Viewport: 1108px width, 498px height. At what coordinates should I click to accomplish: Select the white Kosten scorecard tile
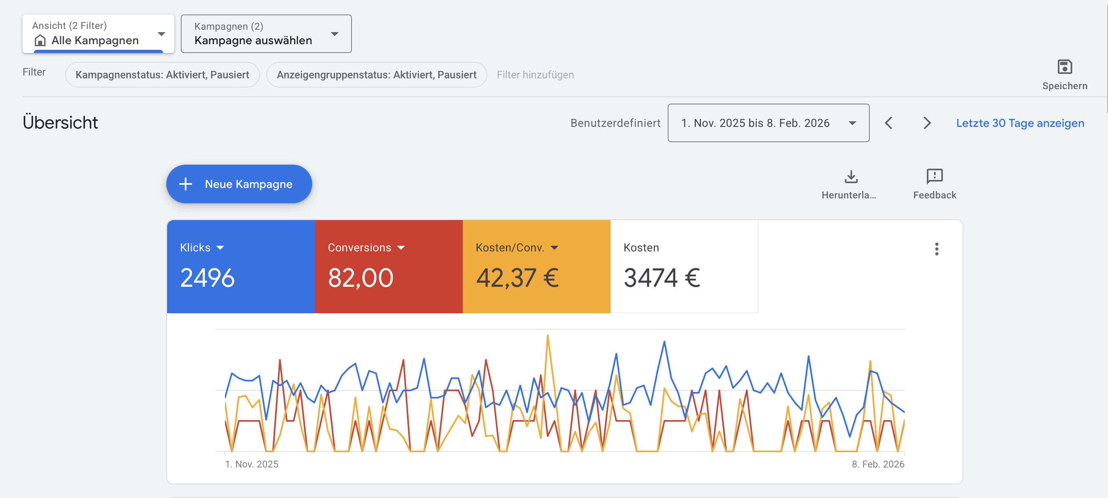coord(683,267)
